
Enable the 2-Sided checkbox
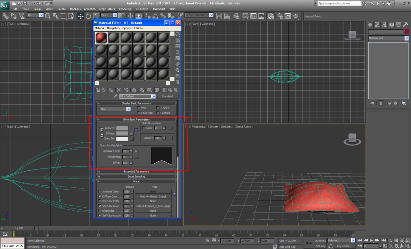tap(158, 108)
